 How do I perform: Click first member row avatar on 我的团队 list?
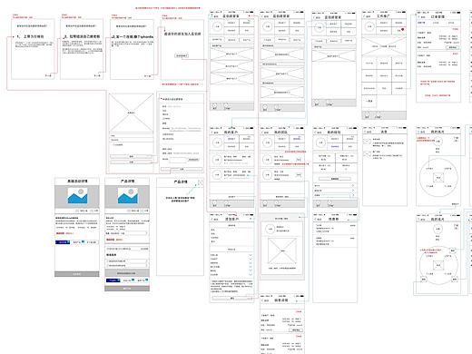[267, 160]
